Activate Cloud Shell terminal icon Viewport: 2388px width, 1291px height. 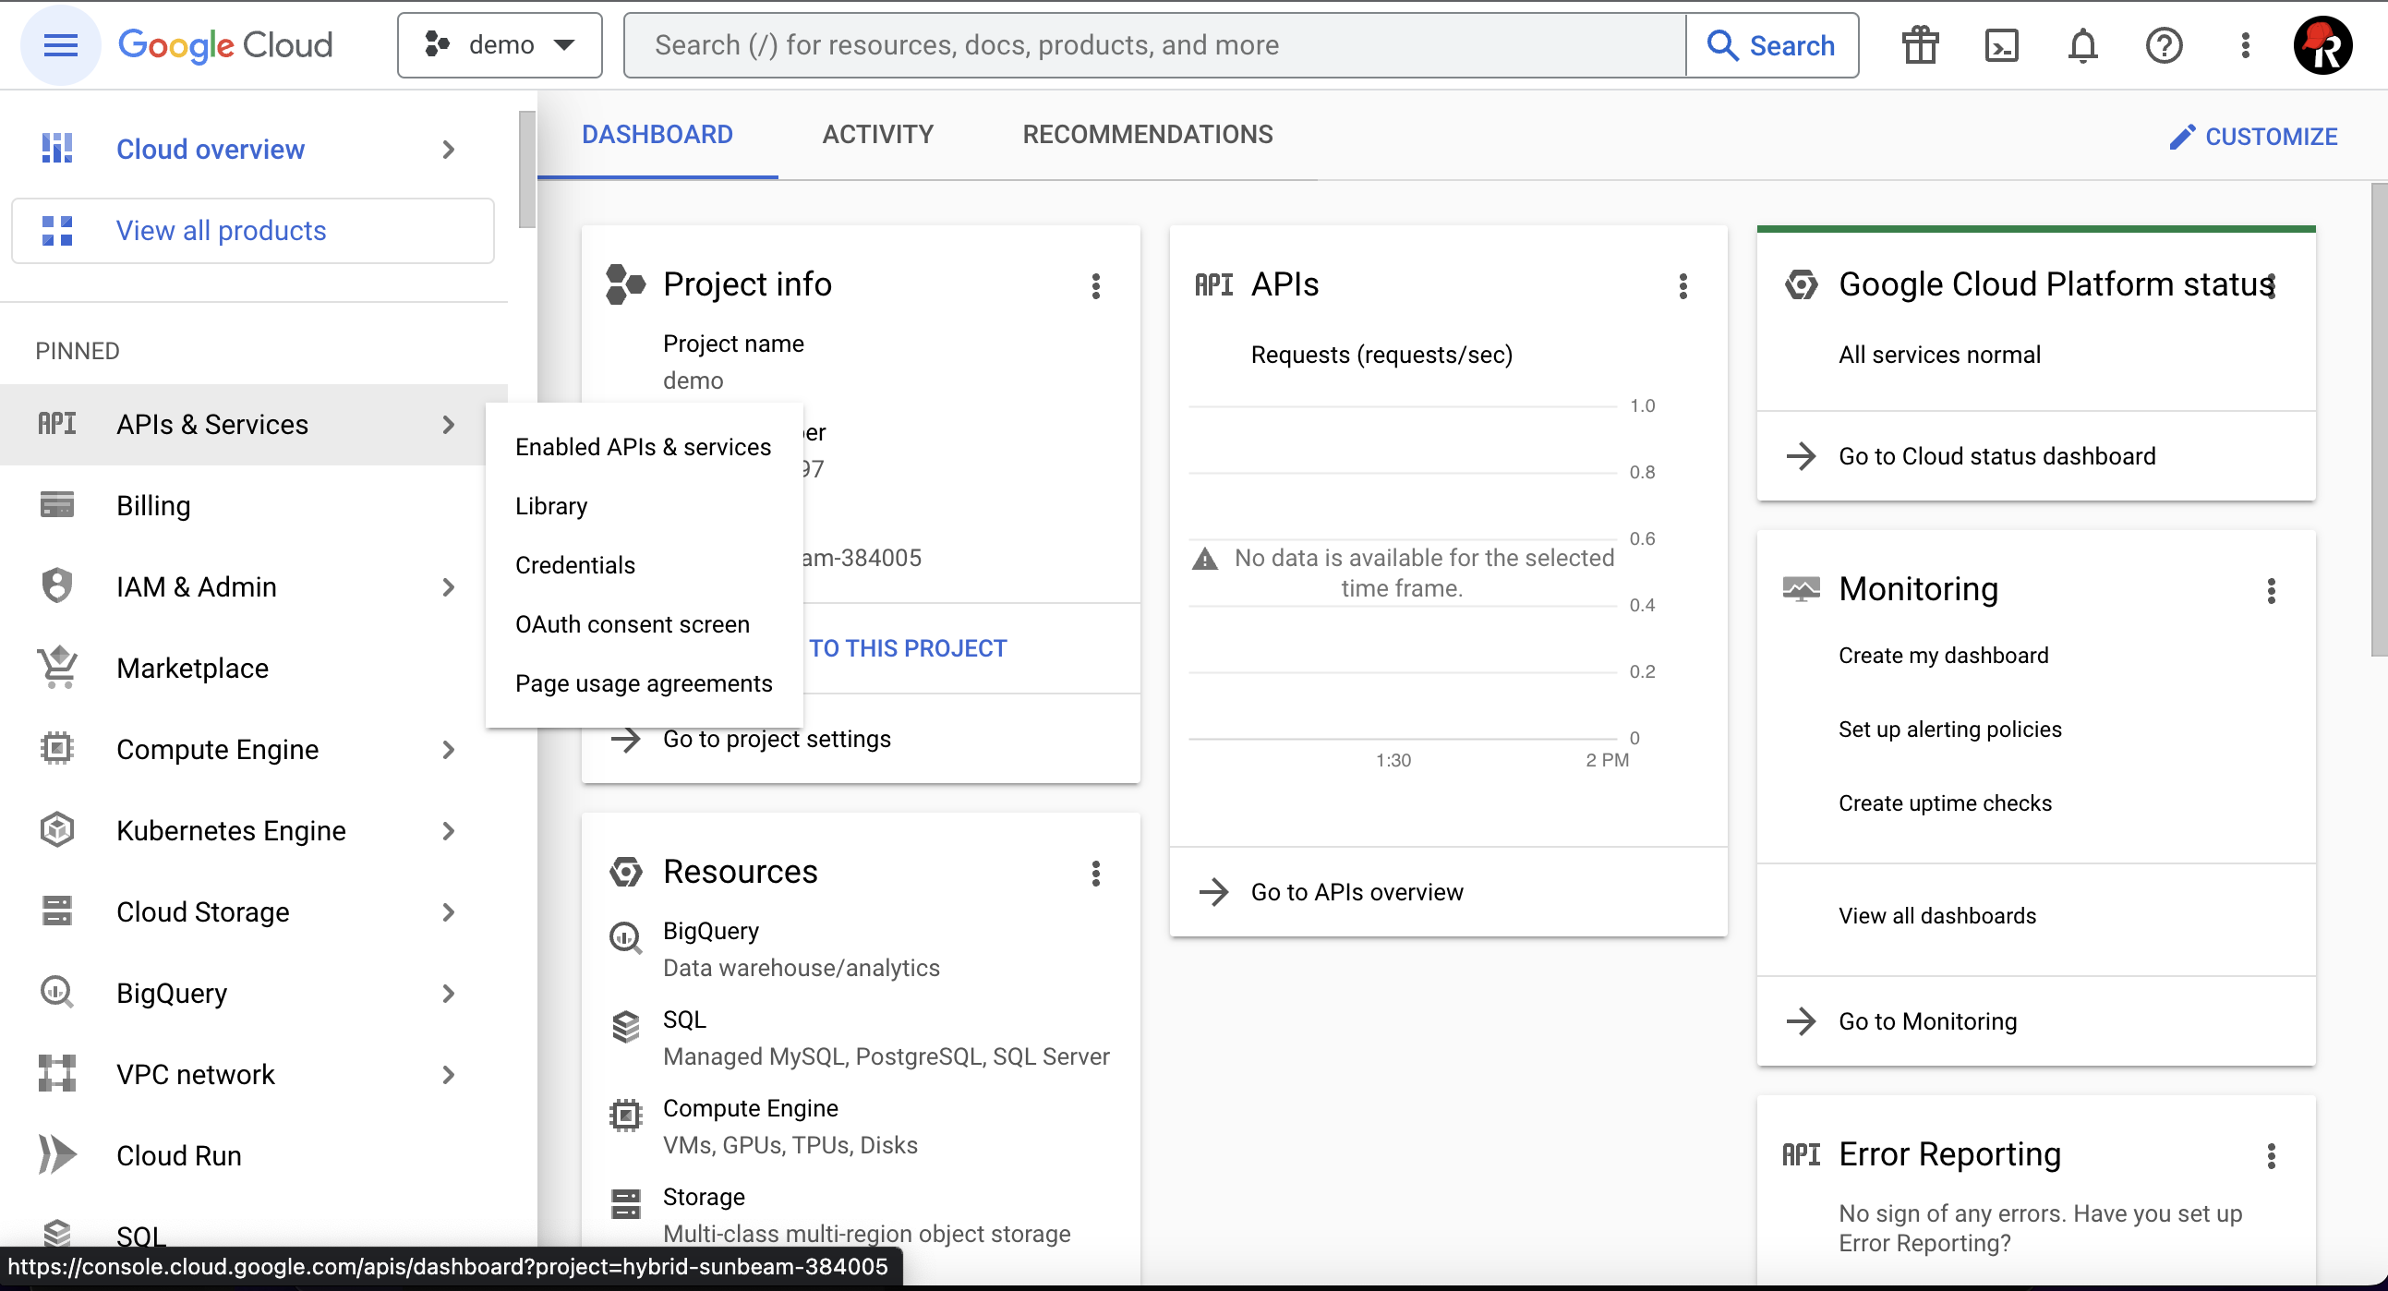[x=2001, y=45]
